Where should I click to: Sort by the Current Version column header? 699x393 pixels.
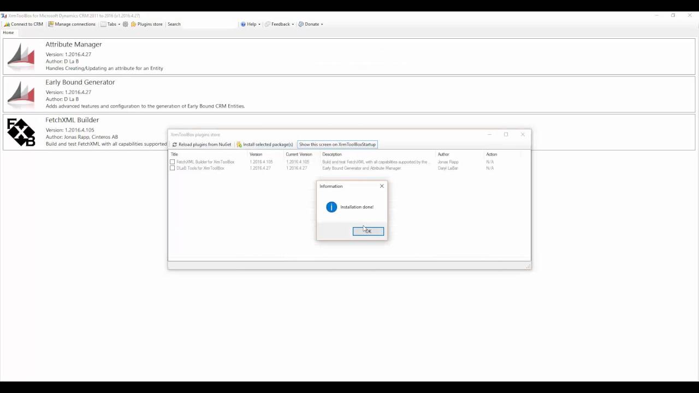(x=302, y=154)
